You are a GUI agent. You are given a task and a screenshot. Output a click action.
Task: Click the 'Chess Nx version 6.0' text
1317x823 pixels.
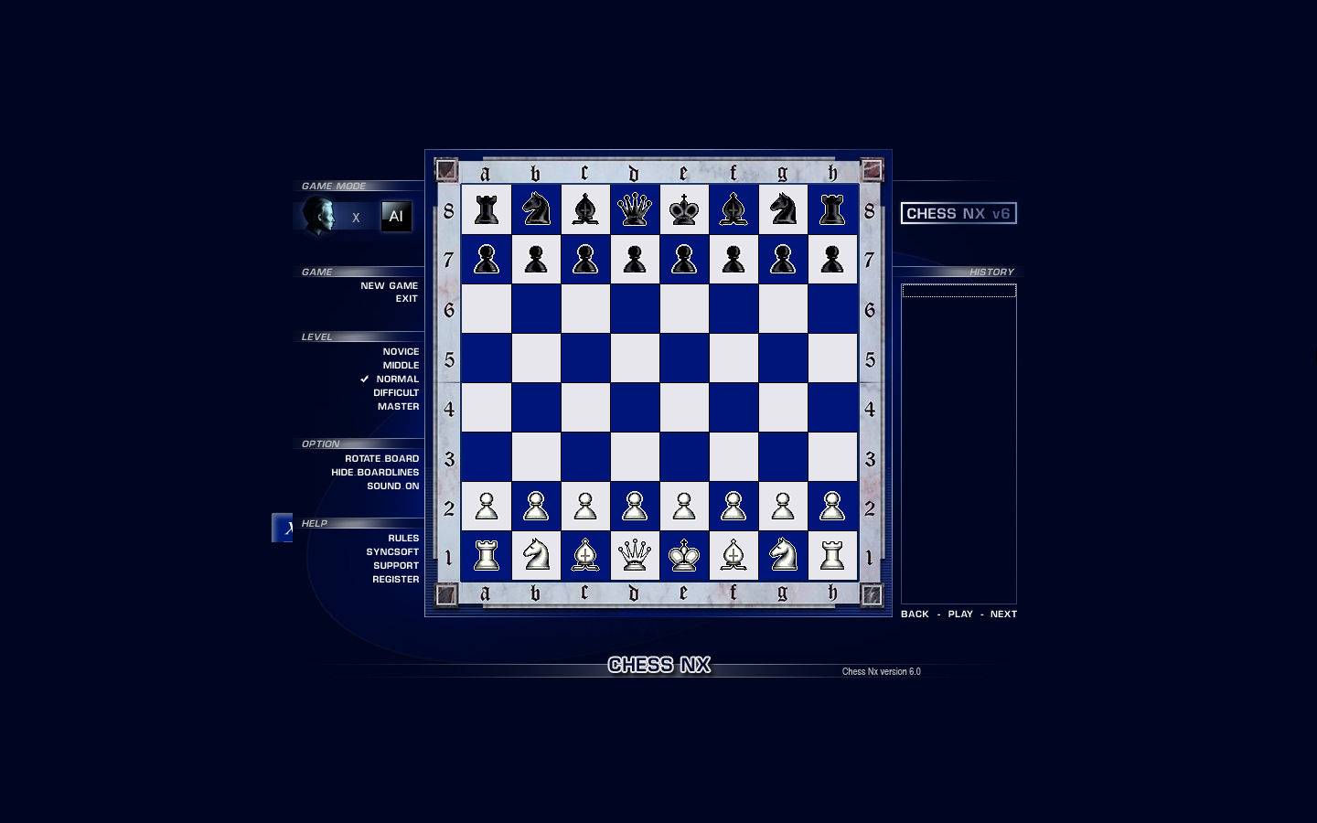pos(881,671)
